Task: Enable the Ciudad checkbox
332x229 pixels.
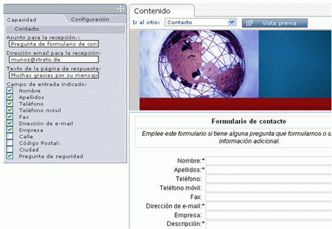Action: coord(10,149)
